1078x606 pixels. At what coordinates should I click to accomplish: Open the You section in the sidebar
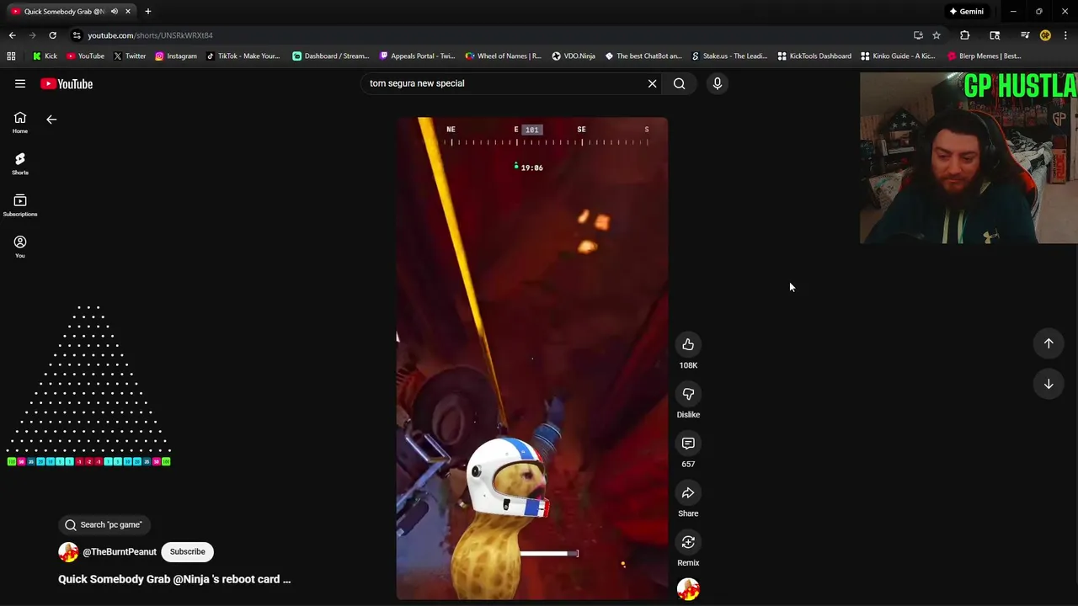coord(20,247)
